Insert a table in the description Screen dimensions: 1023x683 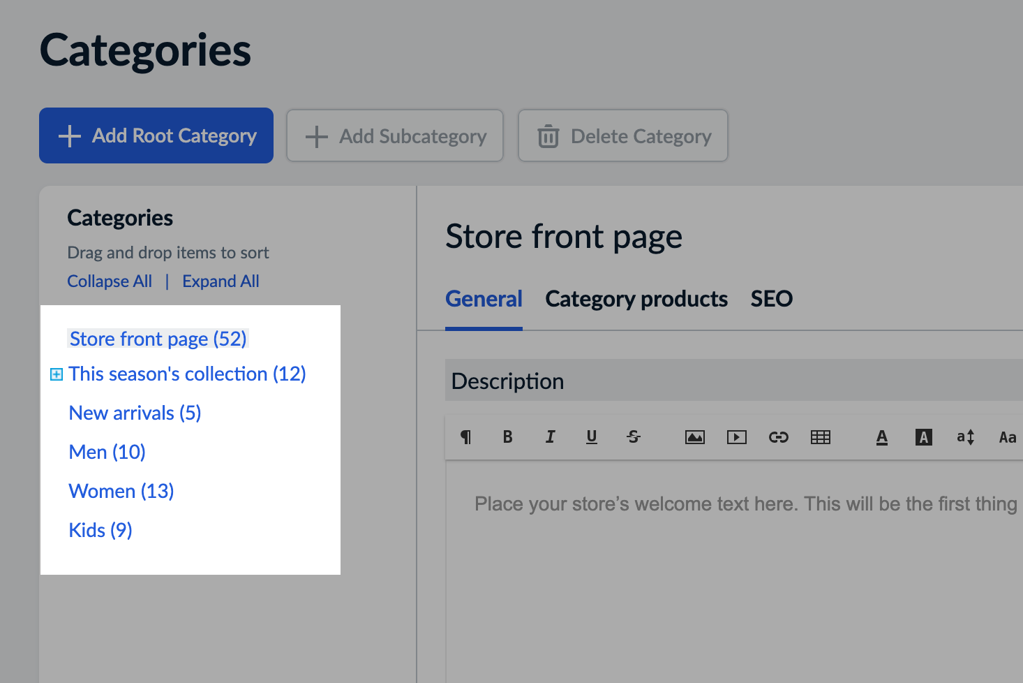click(x=821, y=436)
